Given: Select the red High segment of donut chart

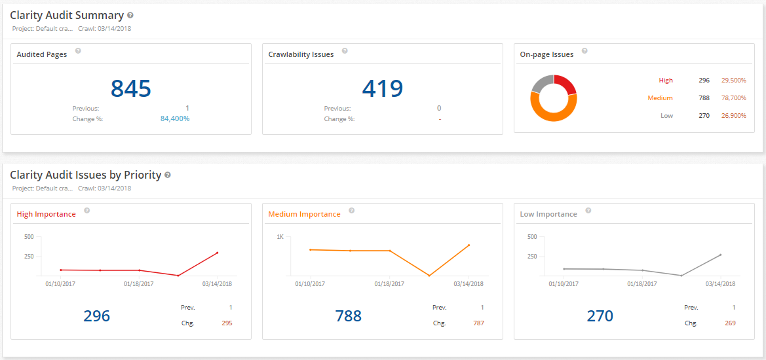Looking at the screenshot, I should 567,84.
